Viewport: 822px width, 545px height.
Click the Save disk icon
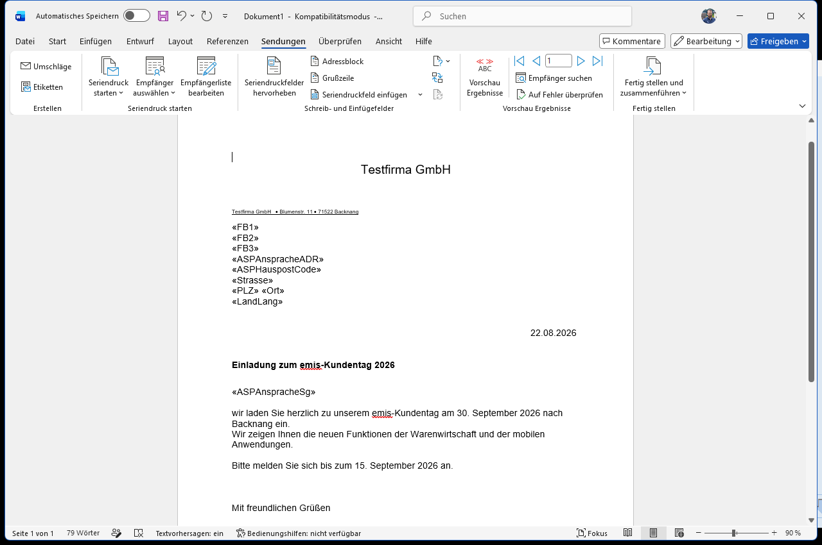tap(163, 16)
